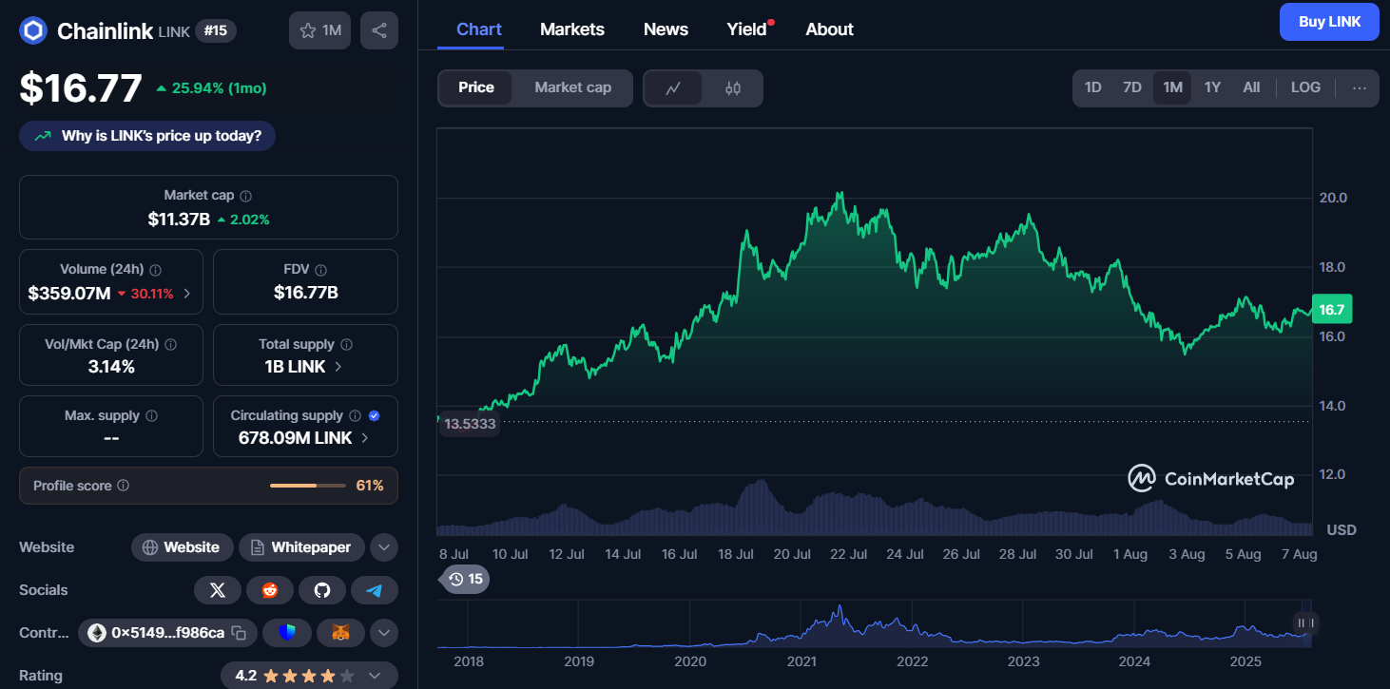Enable LOG scale on the chart
1390x689 pixels.
click(1304, 87)
